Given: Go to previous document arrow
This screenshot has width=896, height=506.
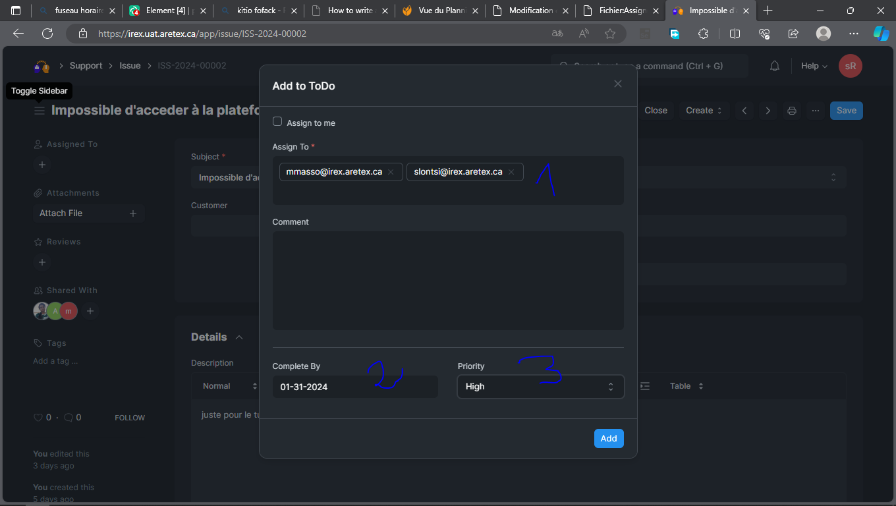Looking at the screenshot, I should coord(744,111).
